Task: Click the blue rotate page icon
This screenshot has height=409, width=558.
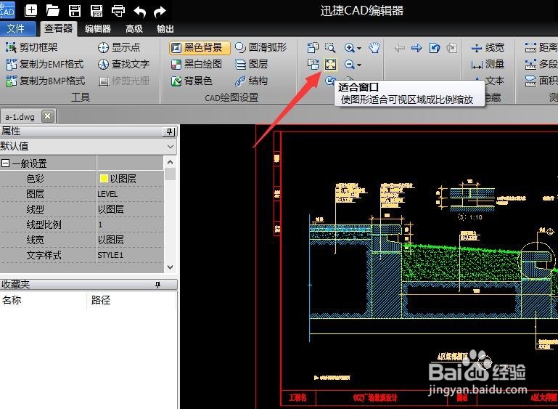Action: point(435,48)
